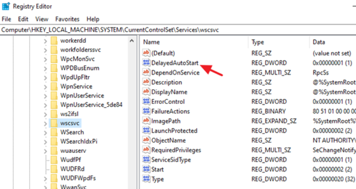Viewport: 356px width, 189px height.
Task: Expand the wuauserv key arrow
Action: 45,151
